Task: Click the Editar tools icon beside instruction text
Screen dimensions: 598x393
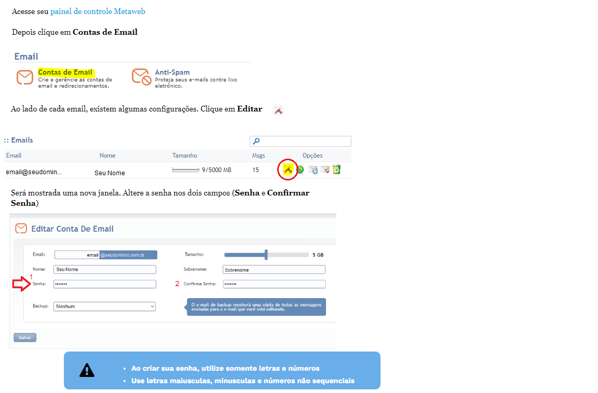Action: [x=278, y=110]
